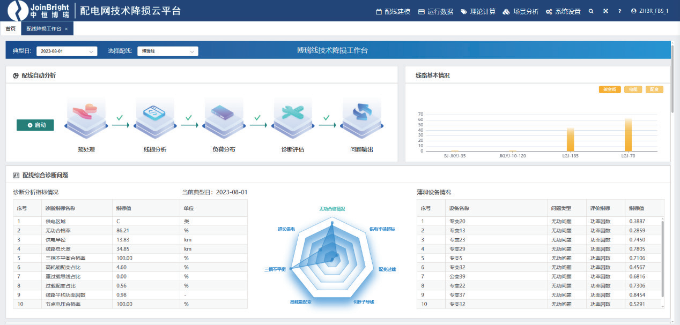This screenshot has height=325, width=680.
Task: Open help via the question mark icon
Action: tap(620, 11)
